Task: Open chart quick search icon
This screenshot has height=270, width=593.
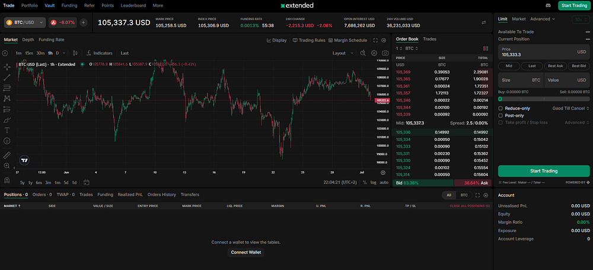Action: (363, 53)
